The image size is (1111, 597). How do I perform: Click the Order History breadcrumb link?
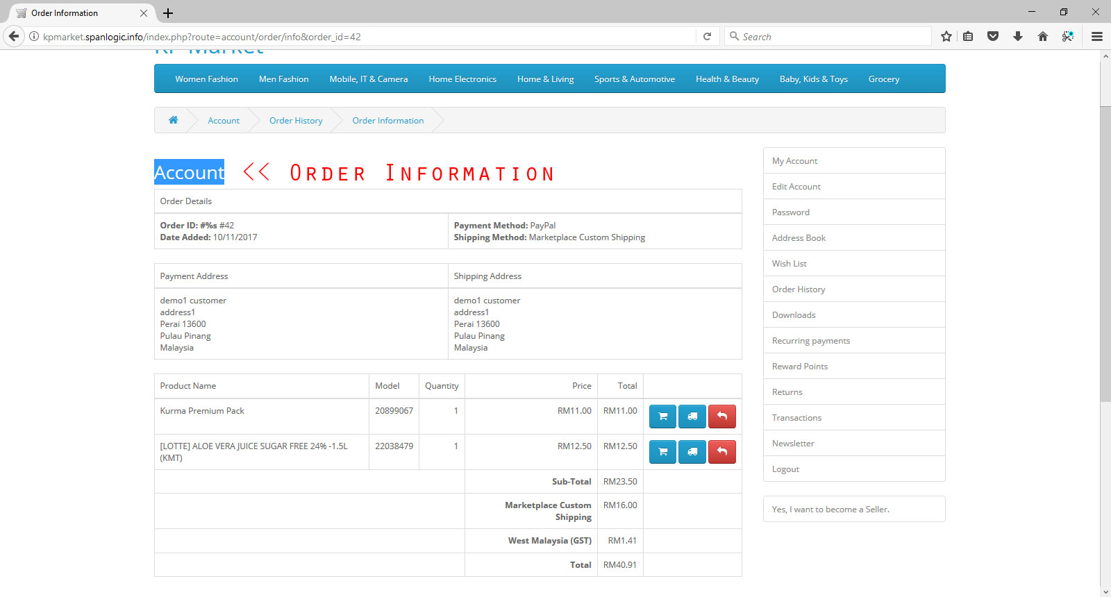click(296, 121)
